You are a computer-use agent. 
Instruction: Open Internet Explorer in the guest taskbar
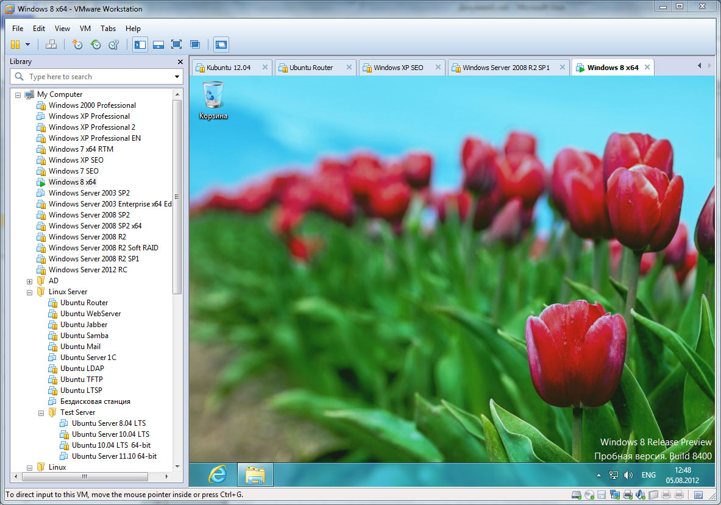click(218, 475)
